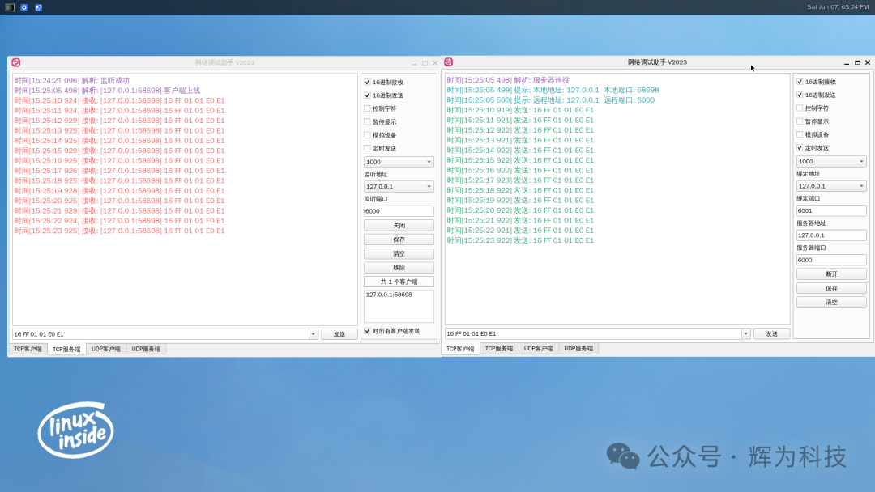Click the blue gear icon in the taskbar
Screen dimensions: 875x492
pyautogui.click(x=23, y=6)
